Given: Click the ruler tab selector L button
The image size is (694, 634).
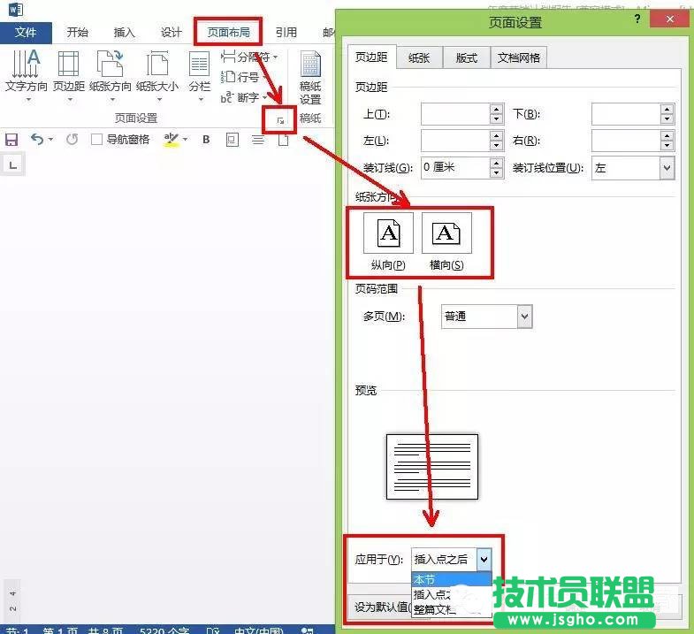Looking at the screenshot, I should point(13,165).
